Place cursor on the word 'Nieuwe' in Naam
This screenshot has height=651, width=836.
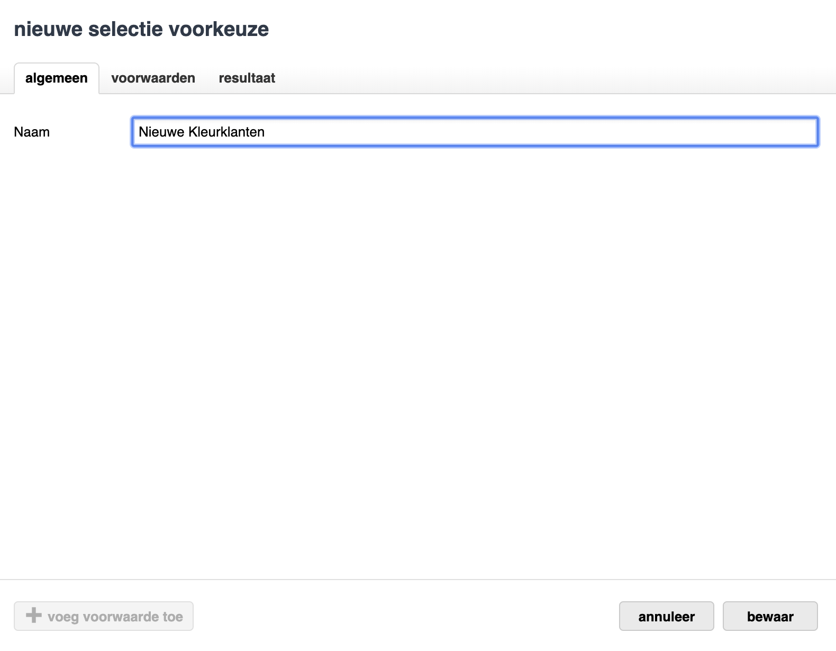[161, 132]
